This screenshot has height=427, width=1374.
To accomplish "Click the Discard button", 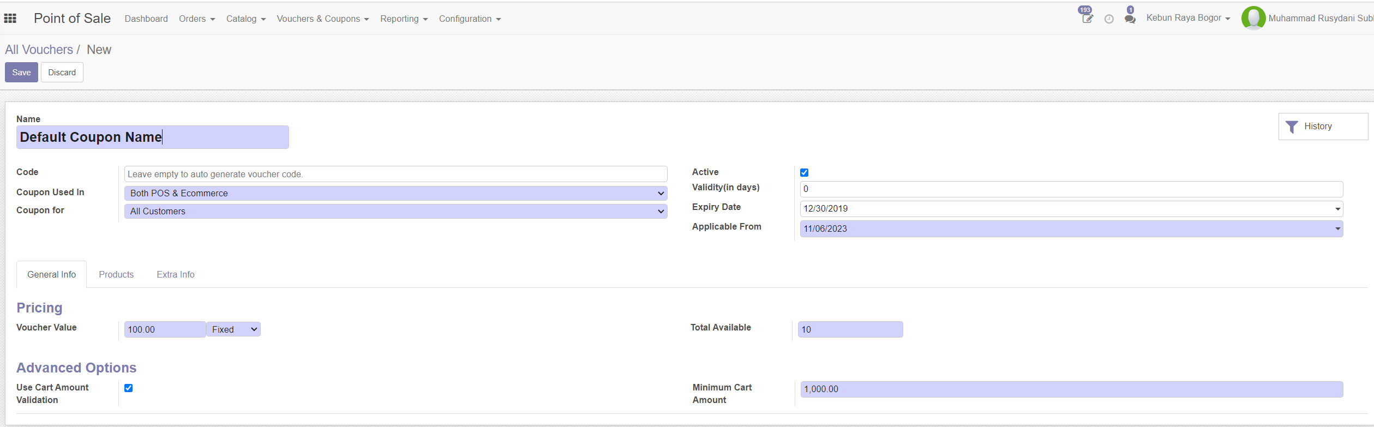I will (62, 73).
